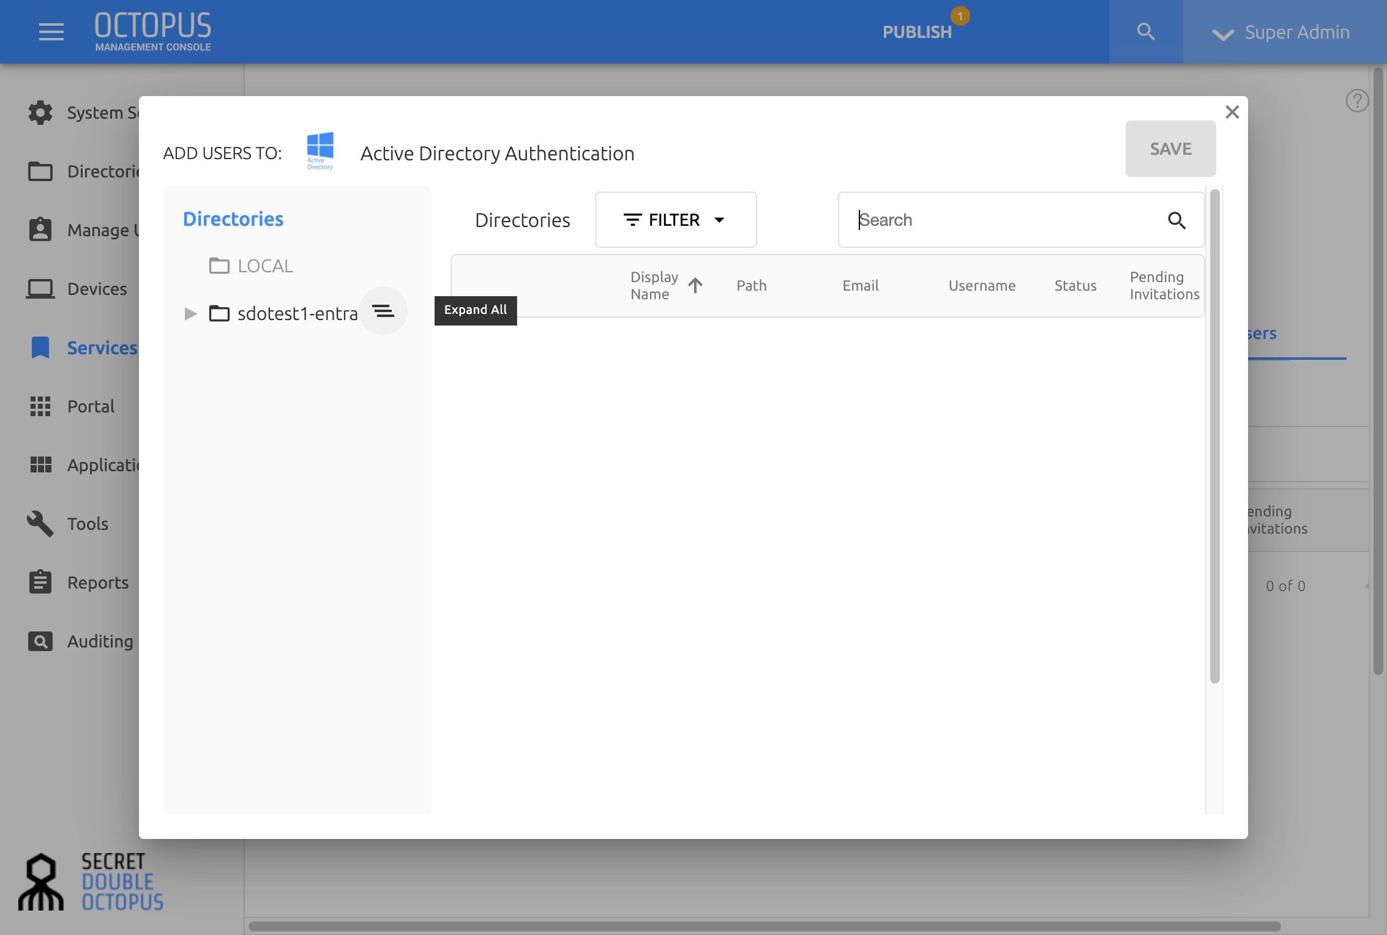Image resolution: width=1387 pixels, height=935 pixels.
Task: Open System Settings gear in sidebar
Action: (x=40, y=113)
